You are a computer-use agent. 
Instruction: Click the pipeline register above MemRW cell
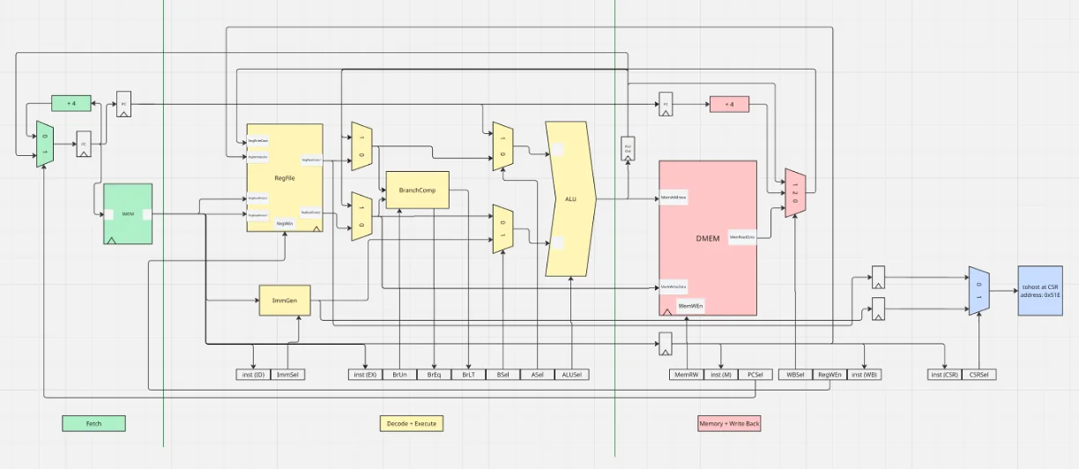[666, 343]
